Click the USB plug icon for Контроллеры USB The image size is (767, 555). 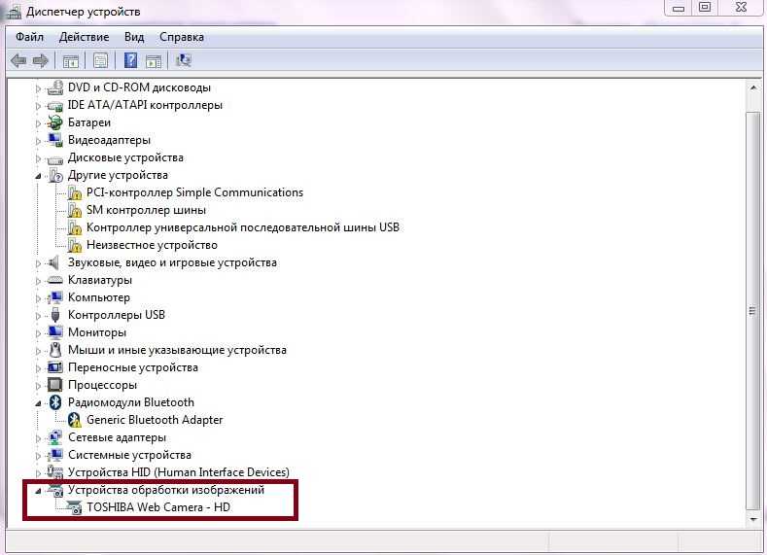point(55,315)
